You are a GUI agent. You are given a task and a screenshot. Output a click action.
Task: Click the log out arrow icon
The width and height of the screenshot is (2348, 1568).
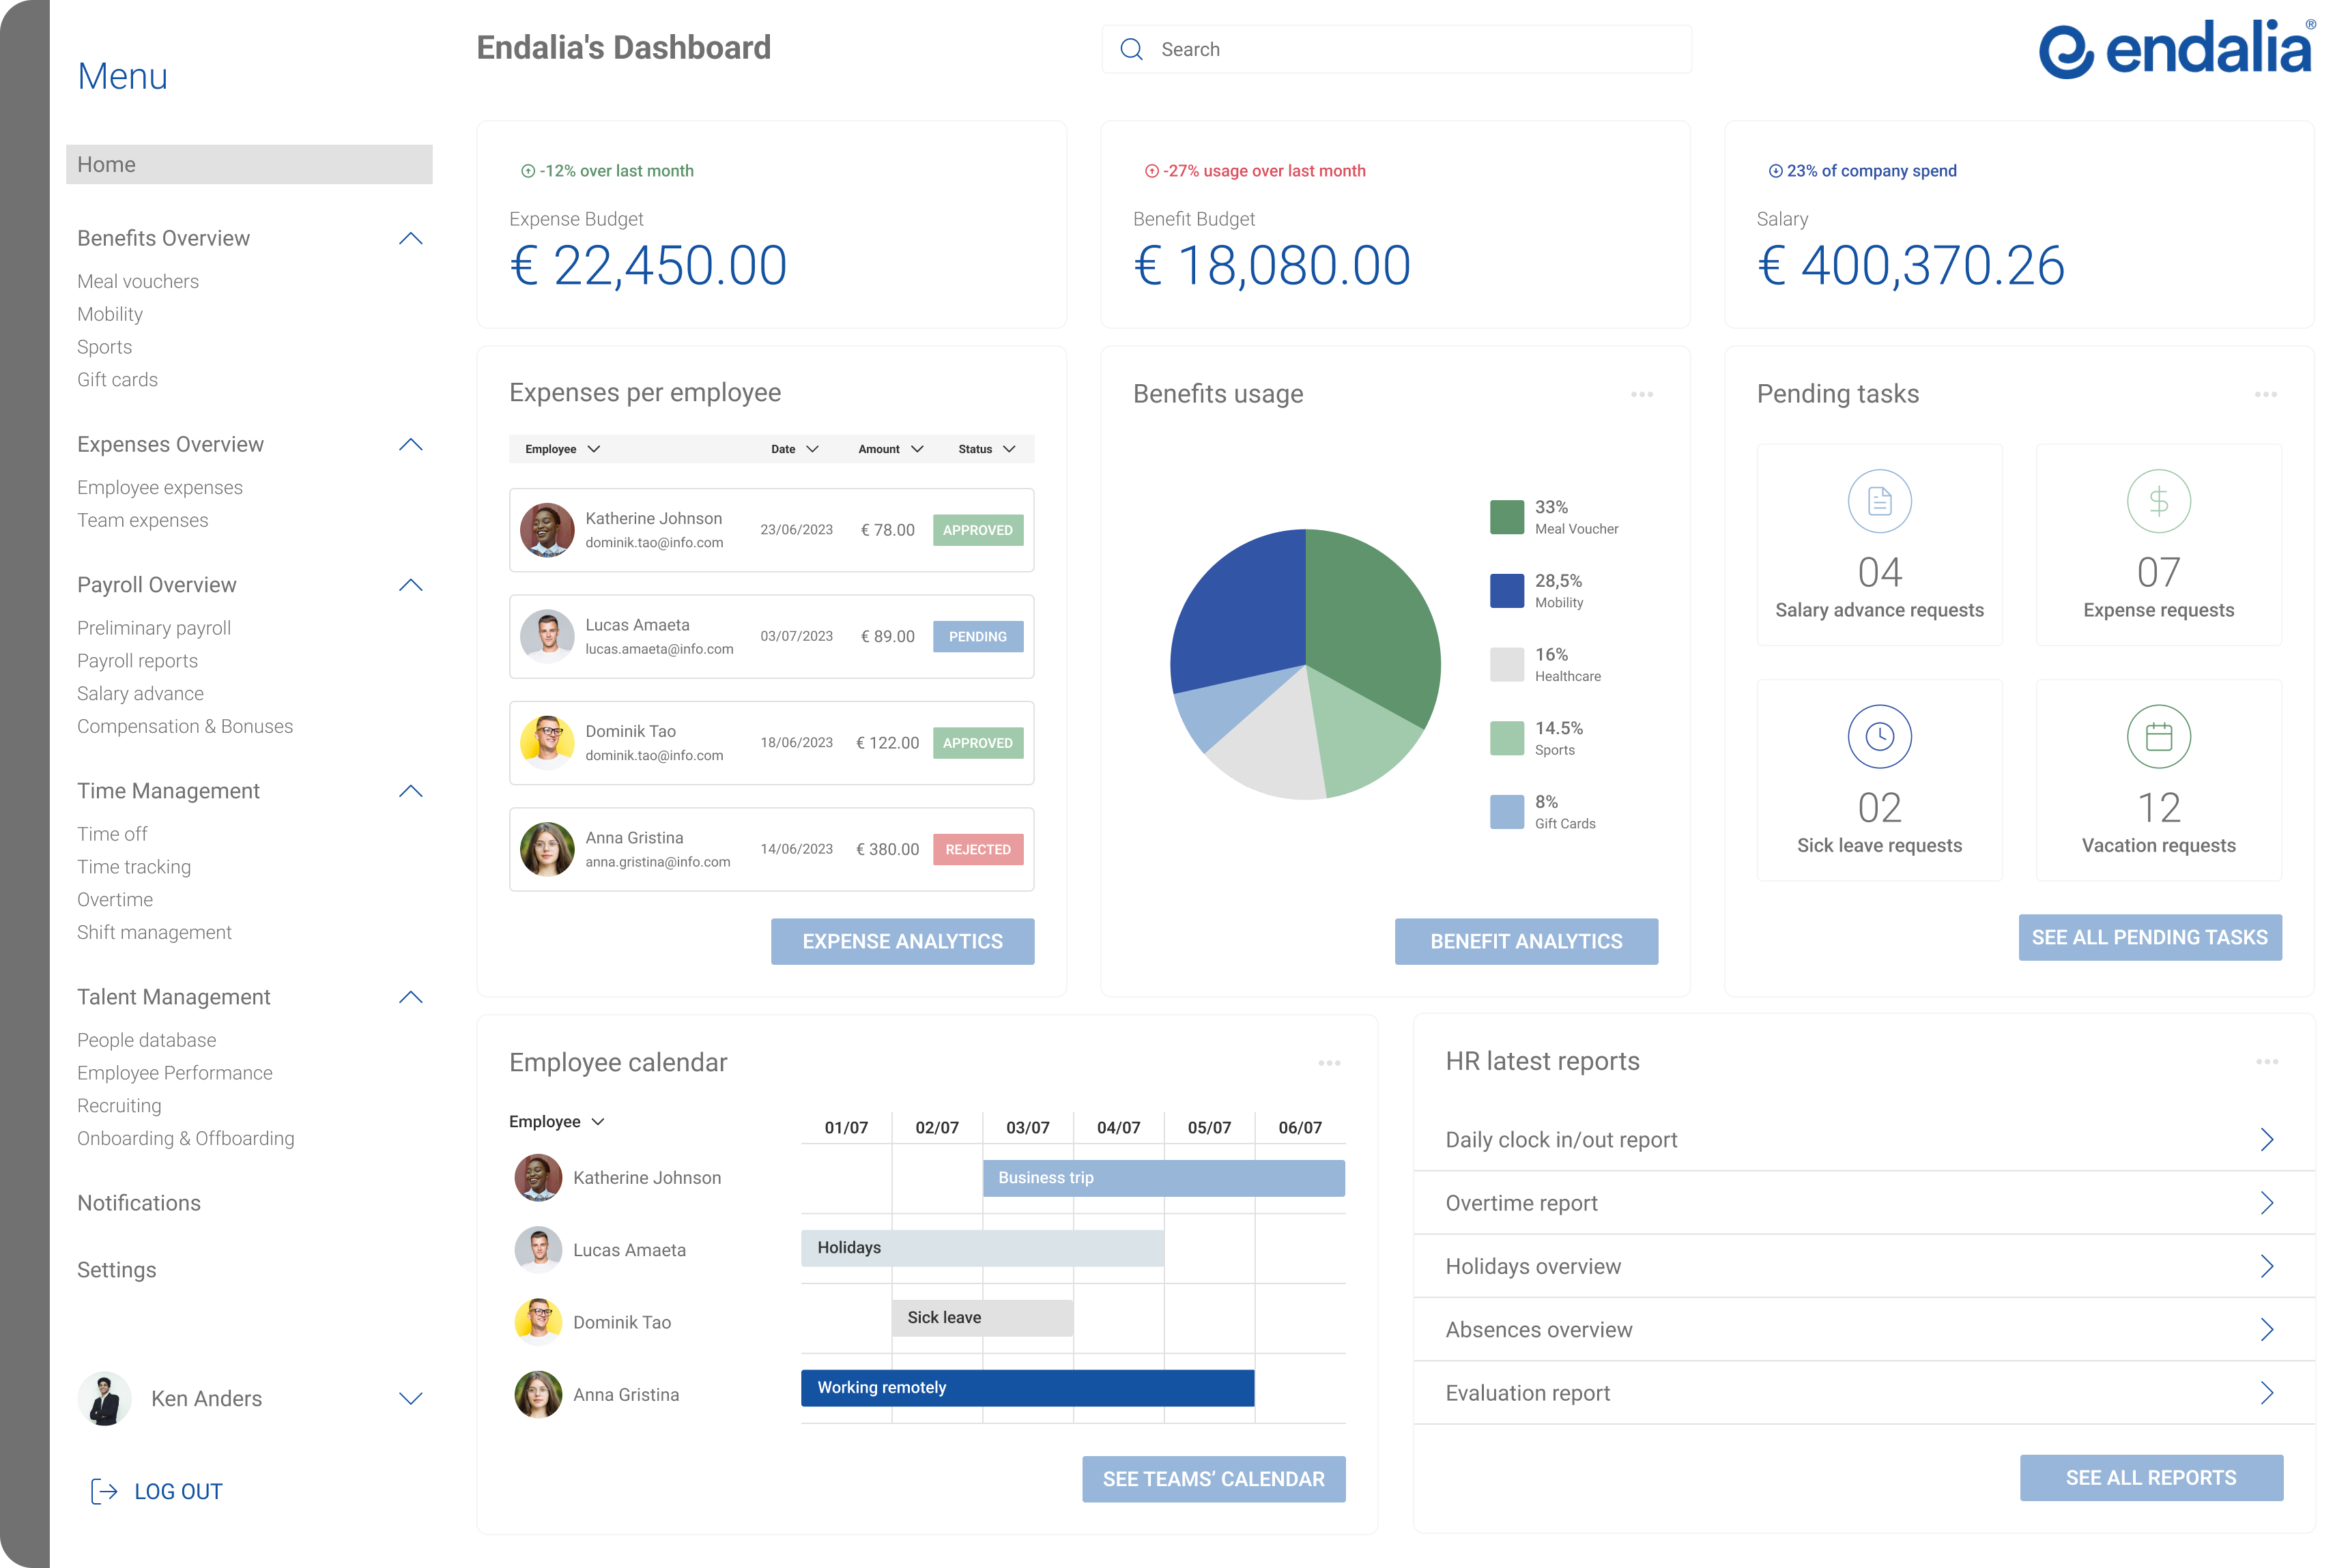(x=104, y=1491)
